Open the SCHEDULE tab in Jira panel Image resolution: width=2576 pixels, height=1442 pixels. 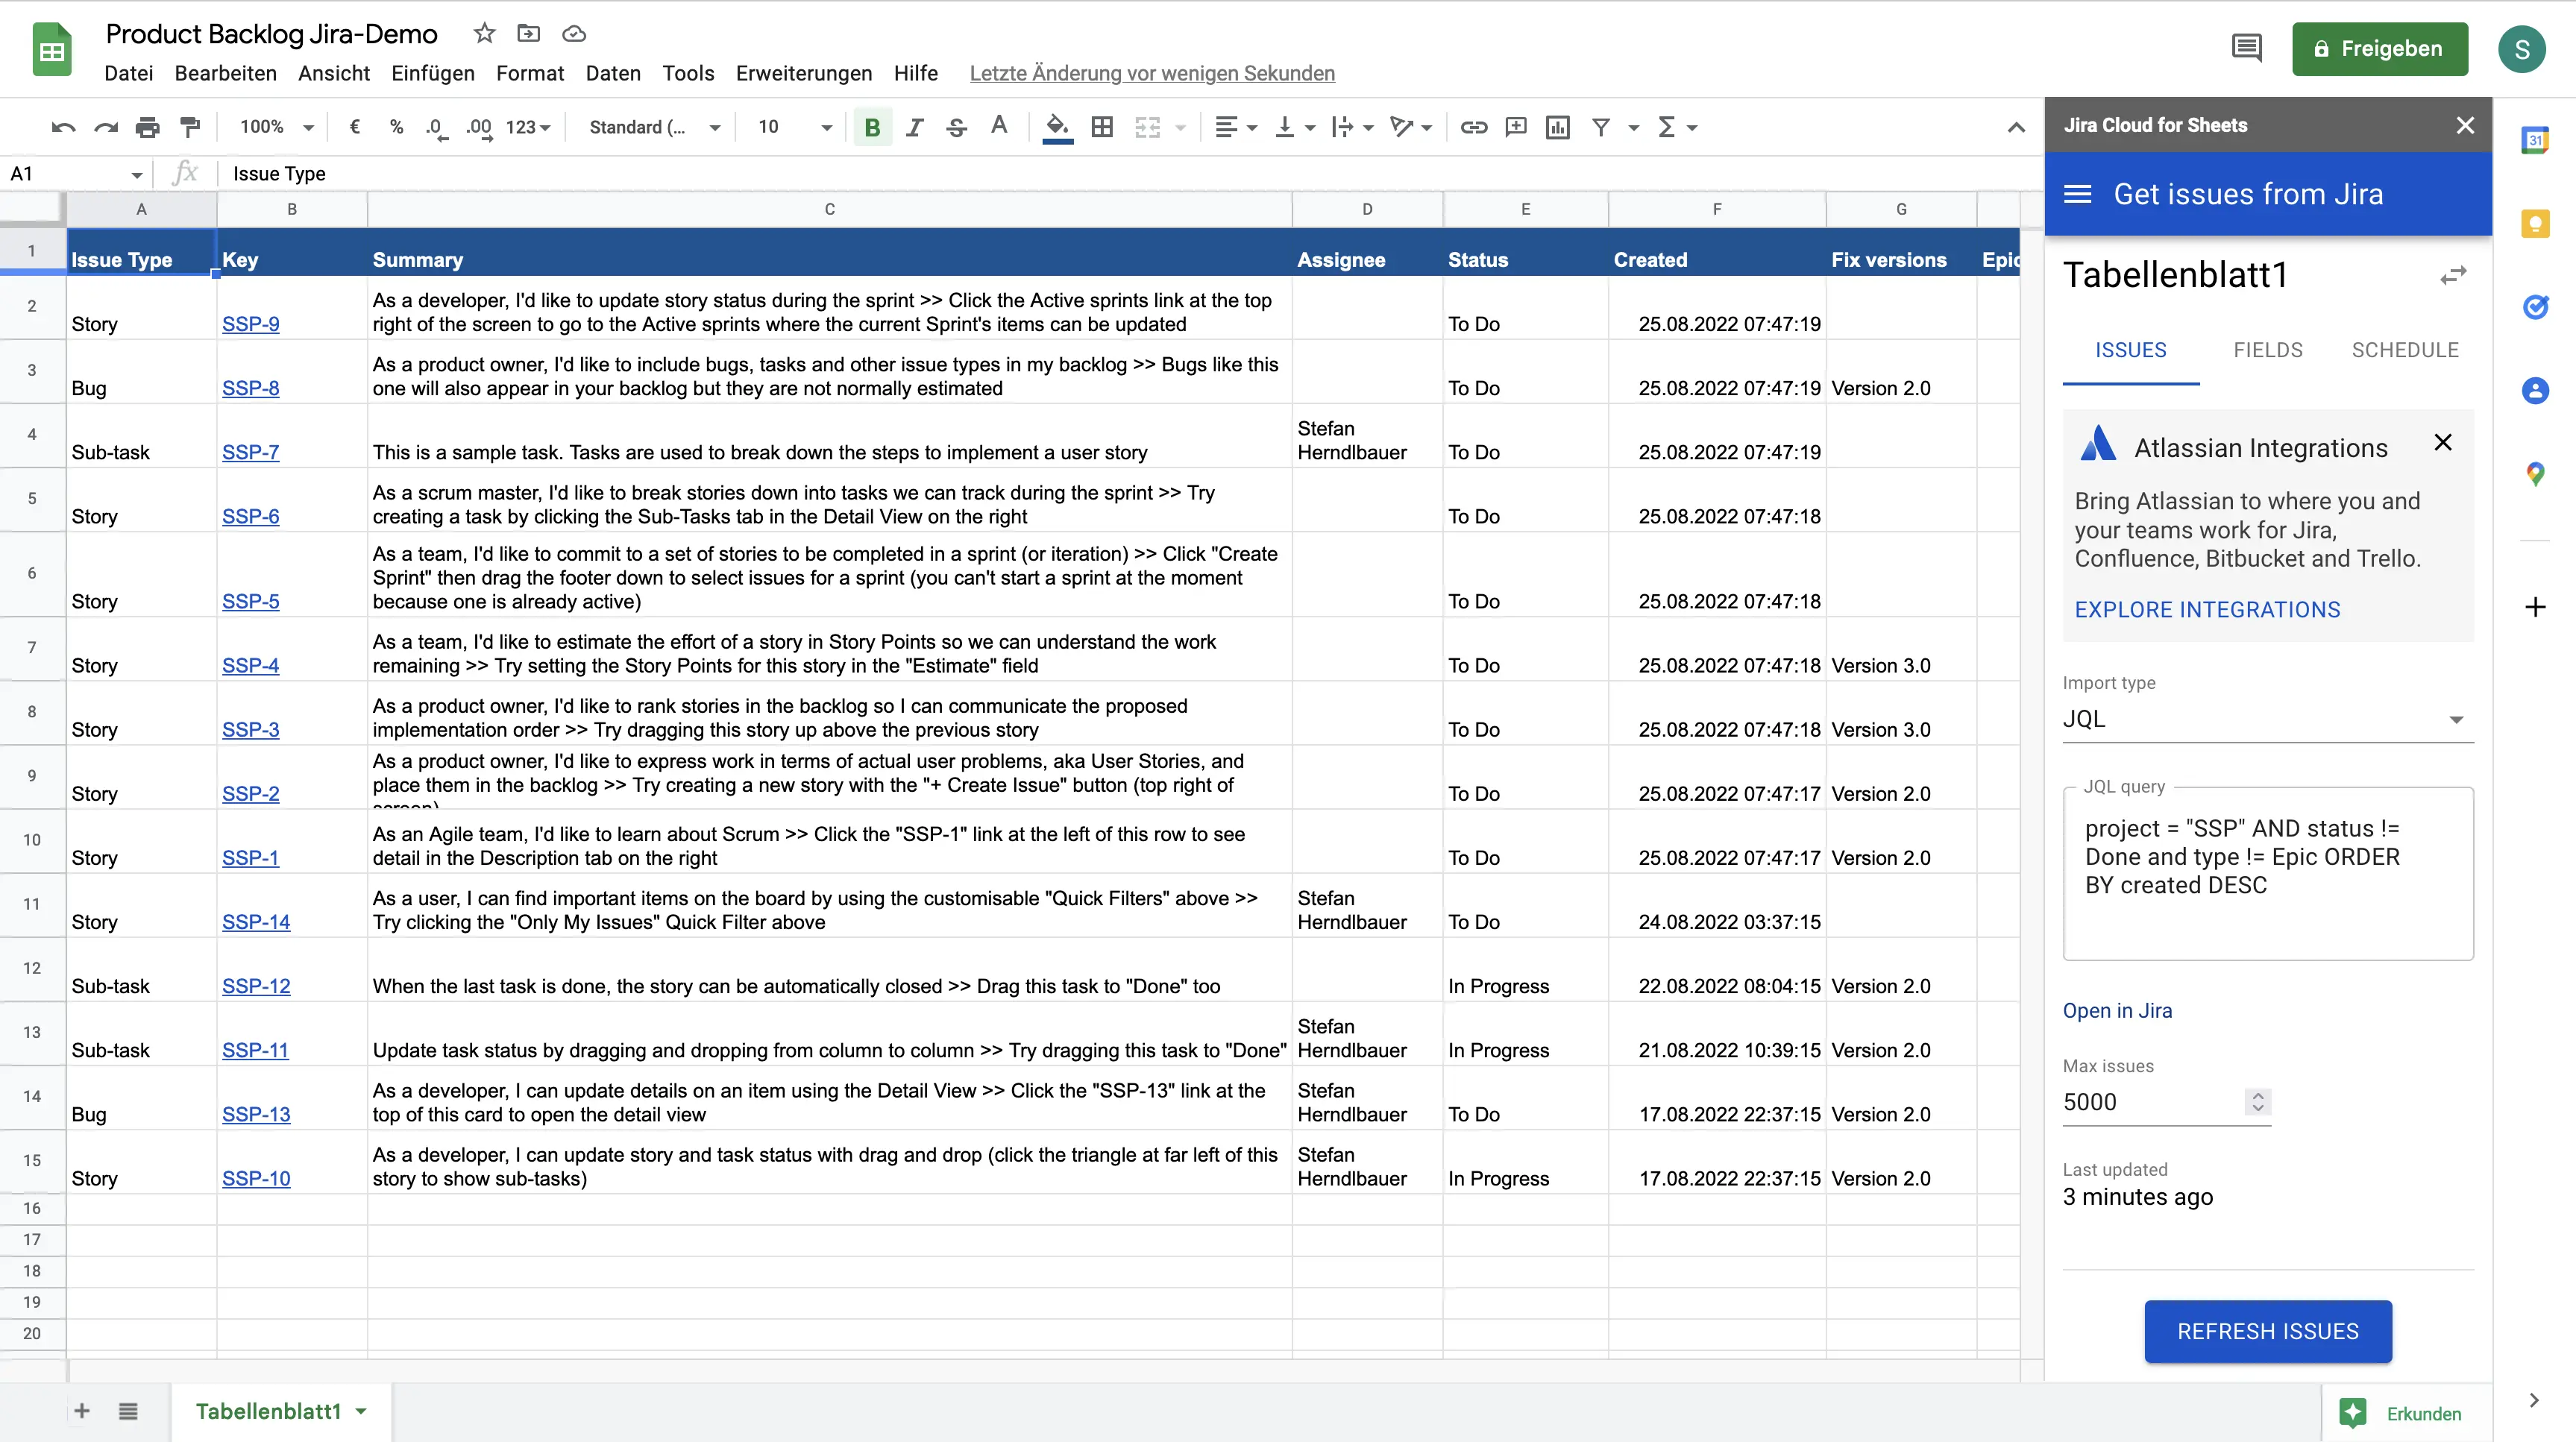pos(2404,348)
